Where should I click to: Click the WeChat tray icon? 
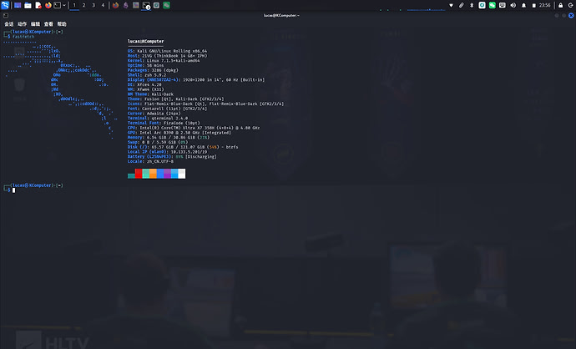pyautogui.click(x=493, y=6)
